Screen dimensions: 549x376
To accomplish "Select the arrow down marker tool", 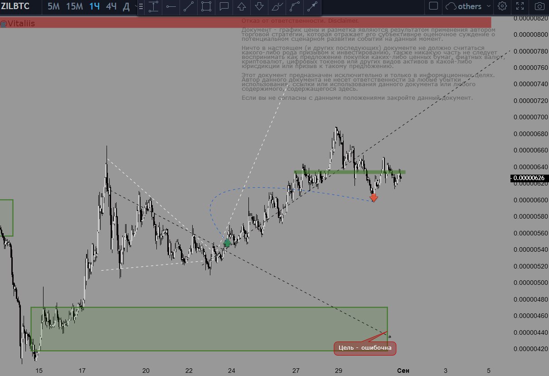I will click(259, 6).
